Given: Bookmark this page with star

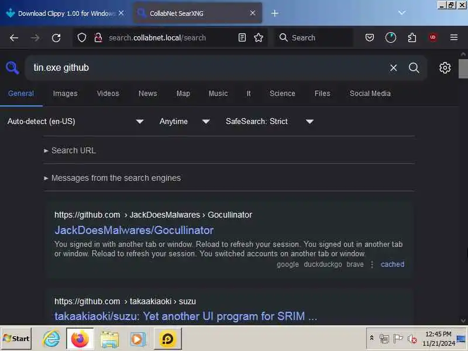Looking at the screenshot, I should (x=259, y=37).
